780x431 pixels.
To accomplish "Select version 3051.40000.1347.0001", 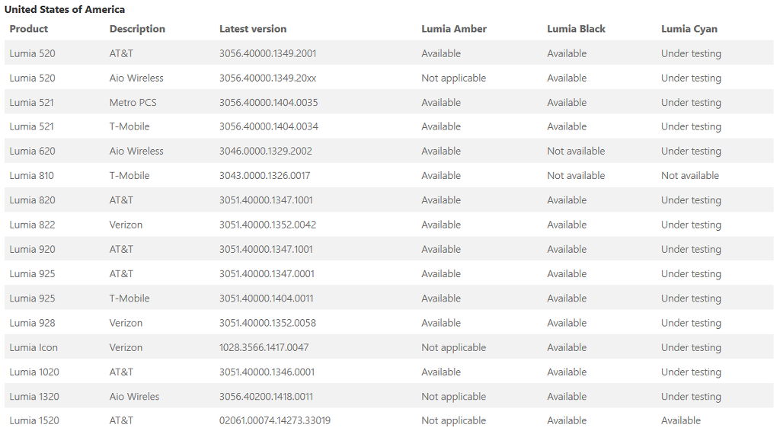I will tap(267, 273).
